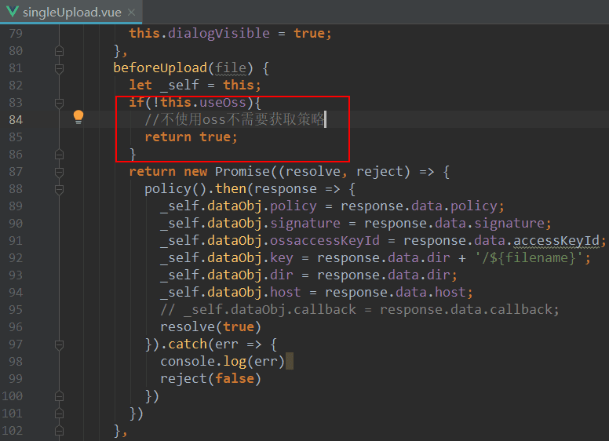The image size is (609, 441).
Task: Collapse the catch fold on line 97
Action: (x=59, y=344)
